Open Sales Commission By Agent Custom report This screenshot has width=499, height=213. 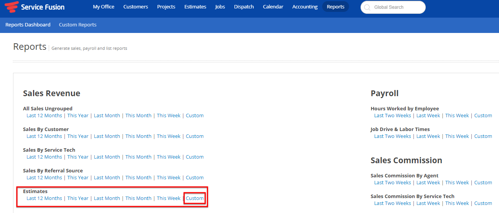(x=483, y=183)
